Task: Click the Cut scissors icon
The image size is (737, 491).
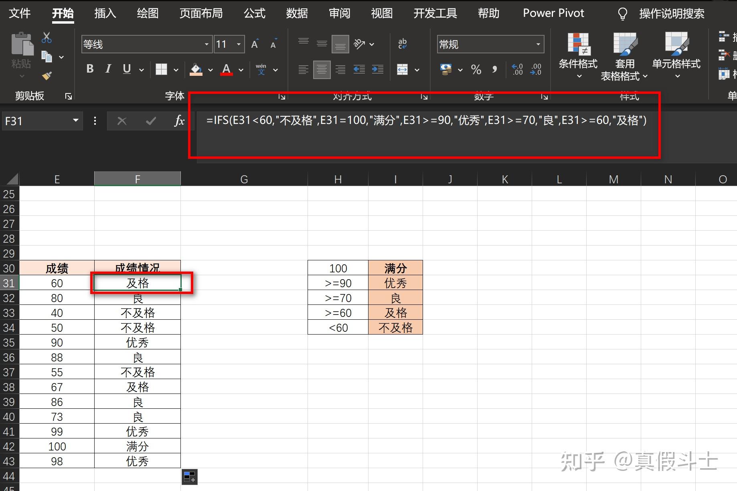Action: pyautogui.click(x=47, y=38)
